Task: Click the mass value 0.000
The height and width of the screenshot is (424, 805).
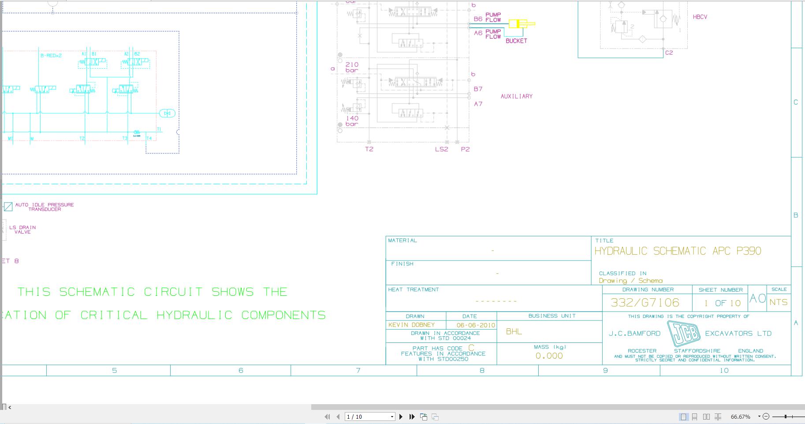Action: (549, 356)
